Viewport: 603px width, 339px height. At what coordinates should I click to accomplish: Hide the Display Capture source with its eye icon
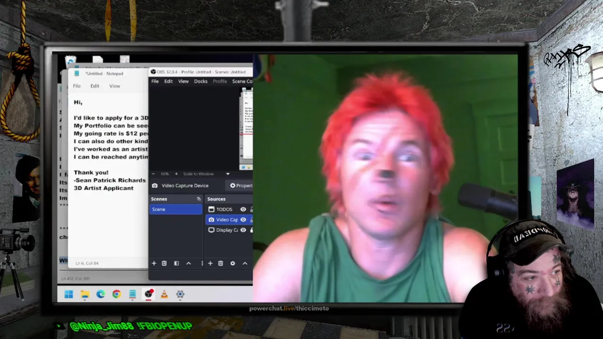[243, 230]
